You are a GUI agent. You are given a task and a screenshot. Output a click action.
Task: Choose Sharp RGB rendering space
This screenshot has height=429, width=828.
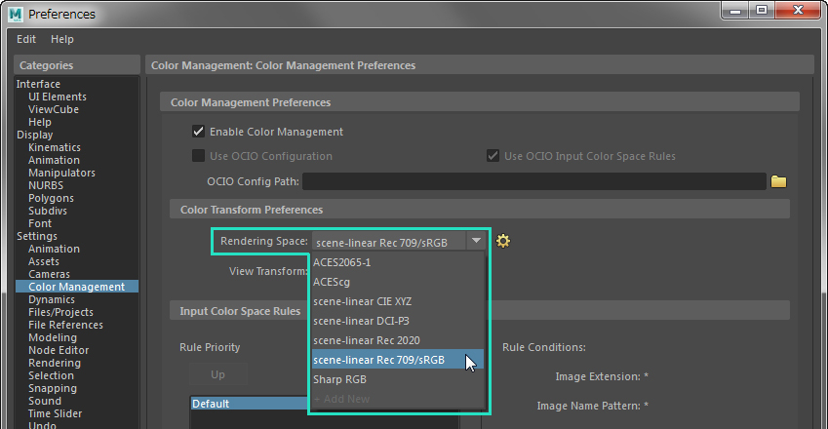(x=397, y=379)
